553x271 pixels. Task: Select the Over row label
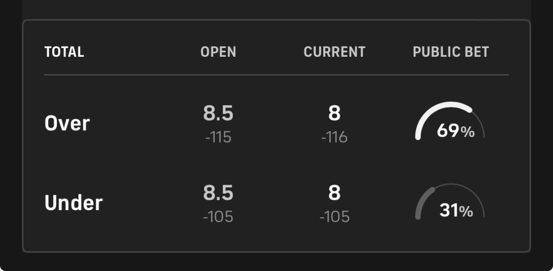(x=67, y=123)
